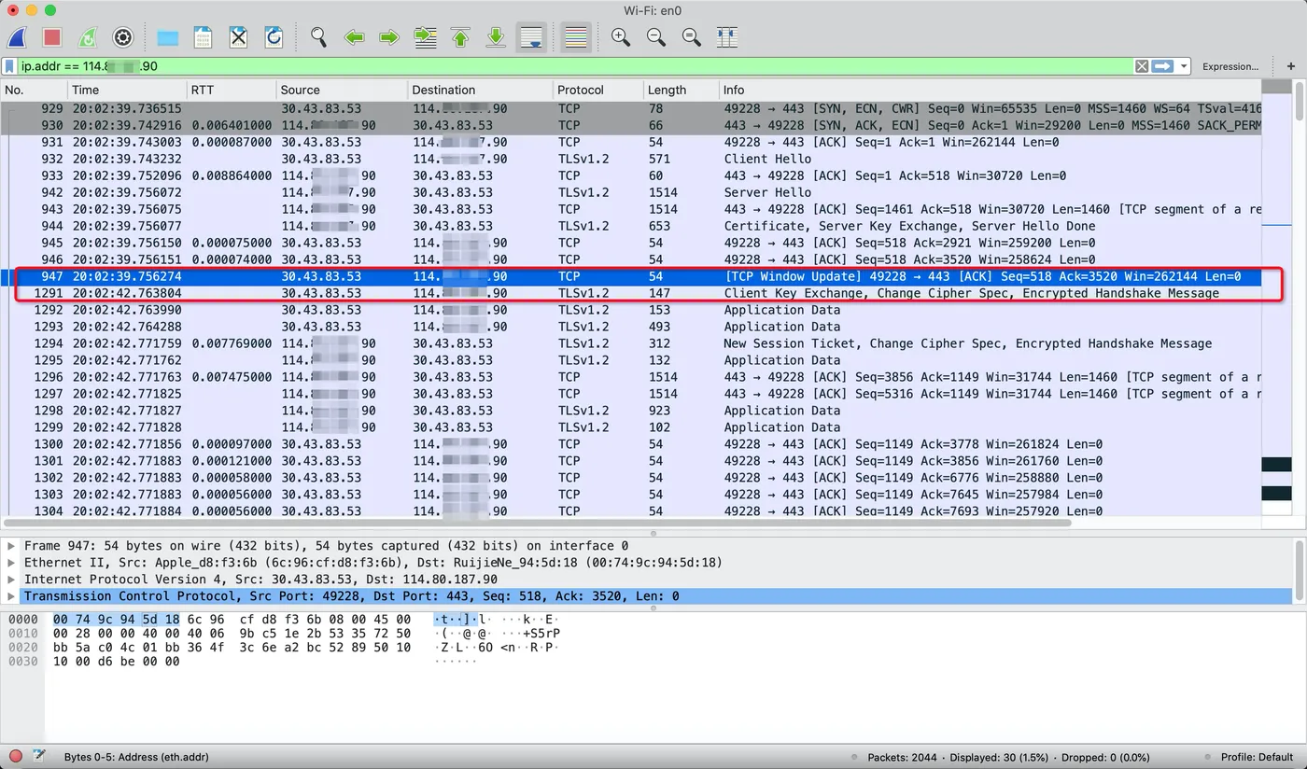Save this capture file
This screenshot has height=769, width=1307.
tap(203, 37)
